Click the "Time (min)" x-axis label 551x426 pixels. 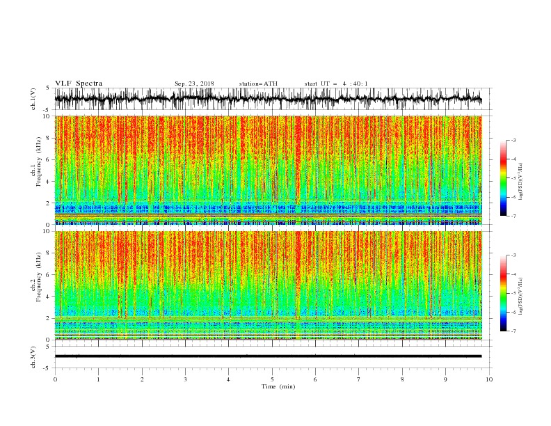point(278,386)
